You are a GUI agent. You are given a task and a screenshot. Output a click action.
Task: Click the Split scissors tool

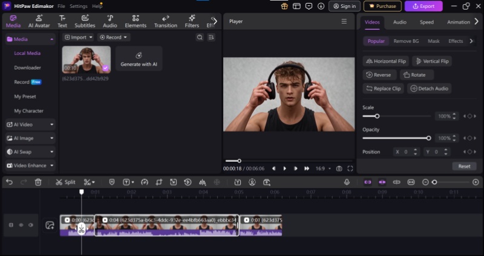(x=65, y=182)
